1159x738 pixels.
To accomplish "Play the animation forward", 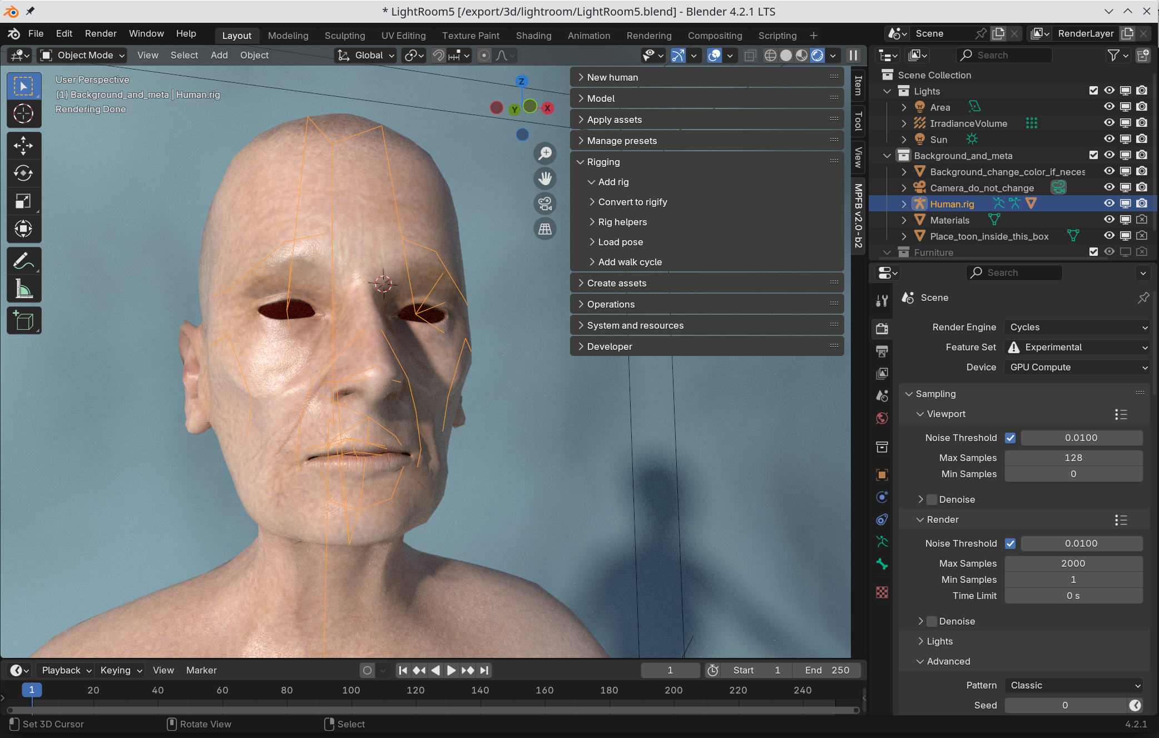I will click(x=452, y=670).
